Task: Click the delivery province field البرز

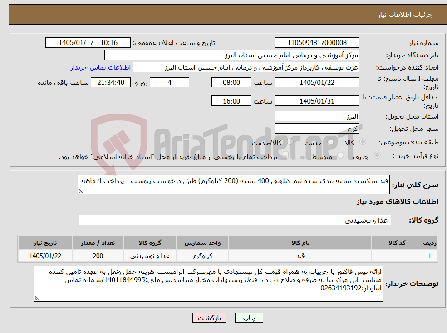Action: tap(317, 116)
